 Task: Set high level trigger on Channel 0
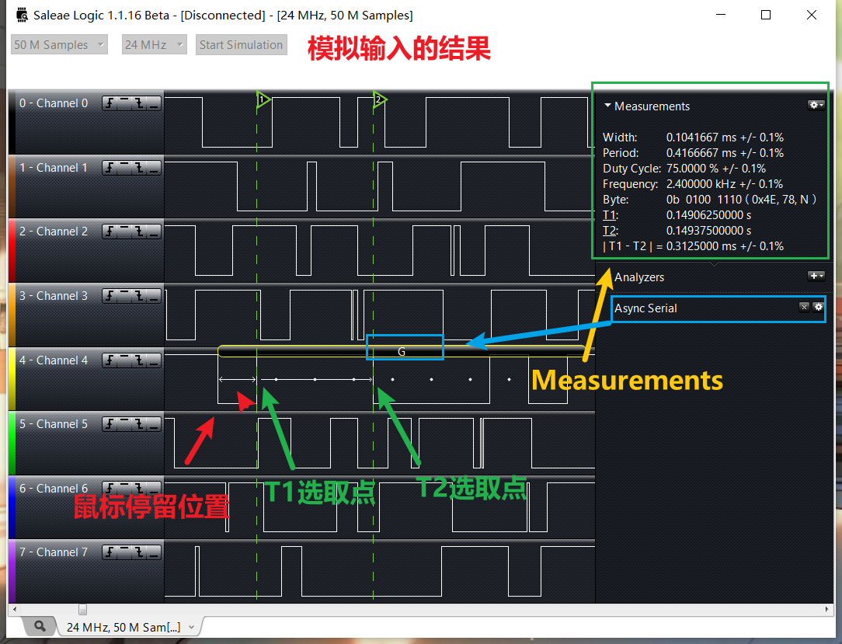pyautogui.click(x=124, y=103)
